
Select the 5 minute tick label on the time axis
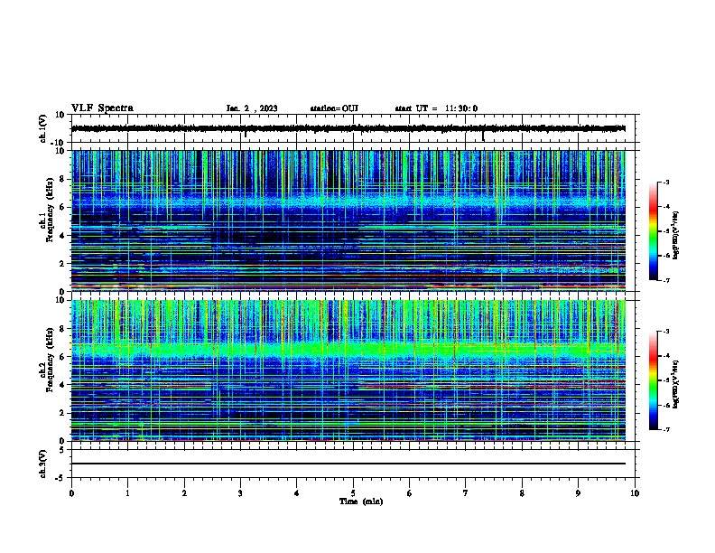click(x=353, y=493)
